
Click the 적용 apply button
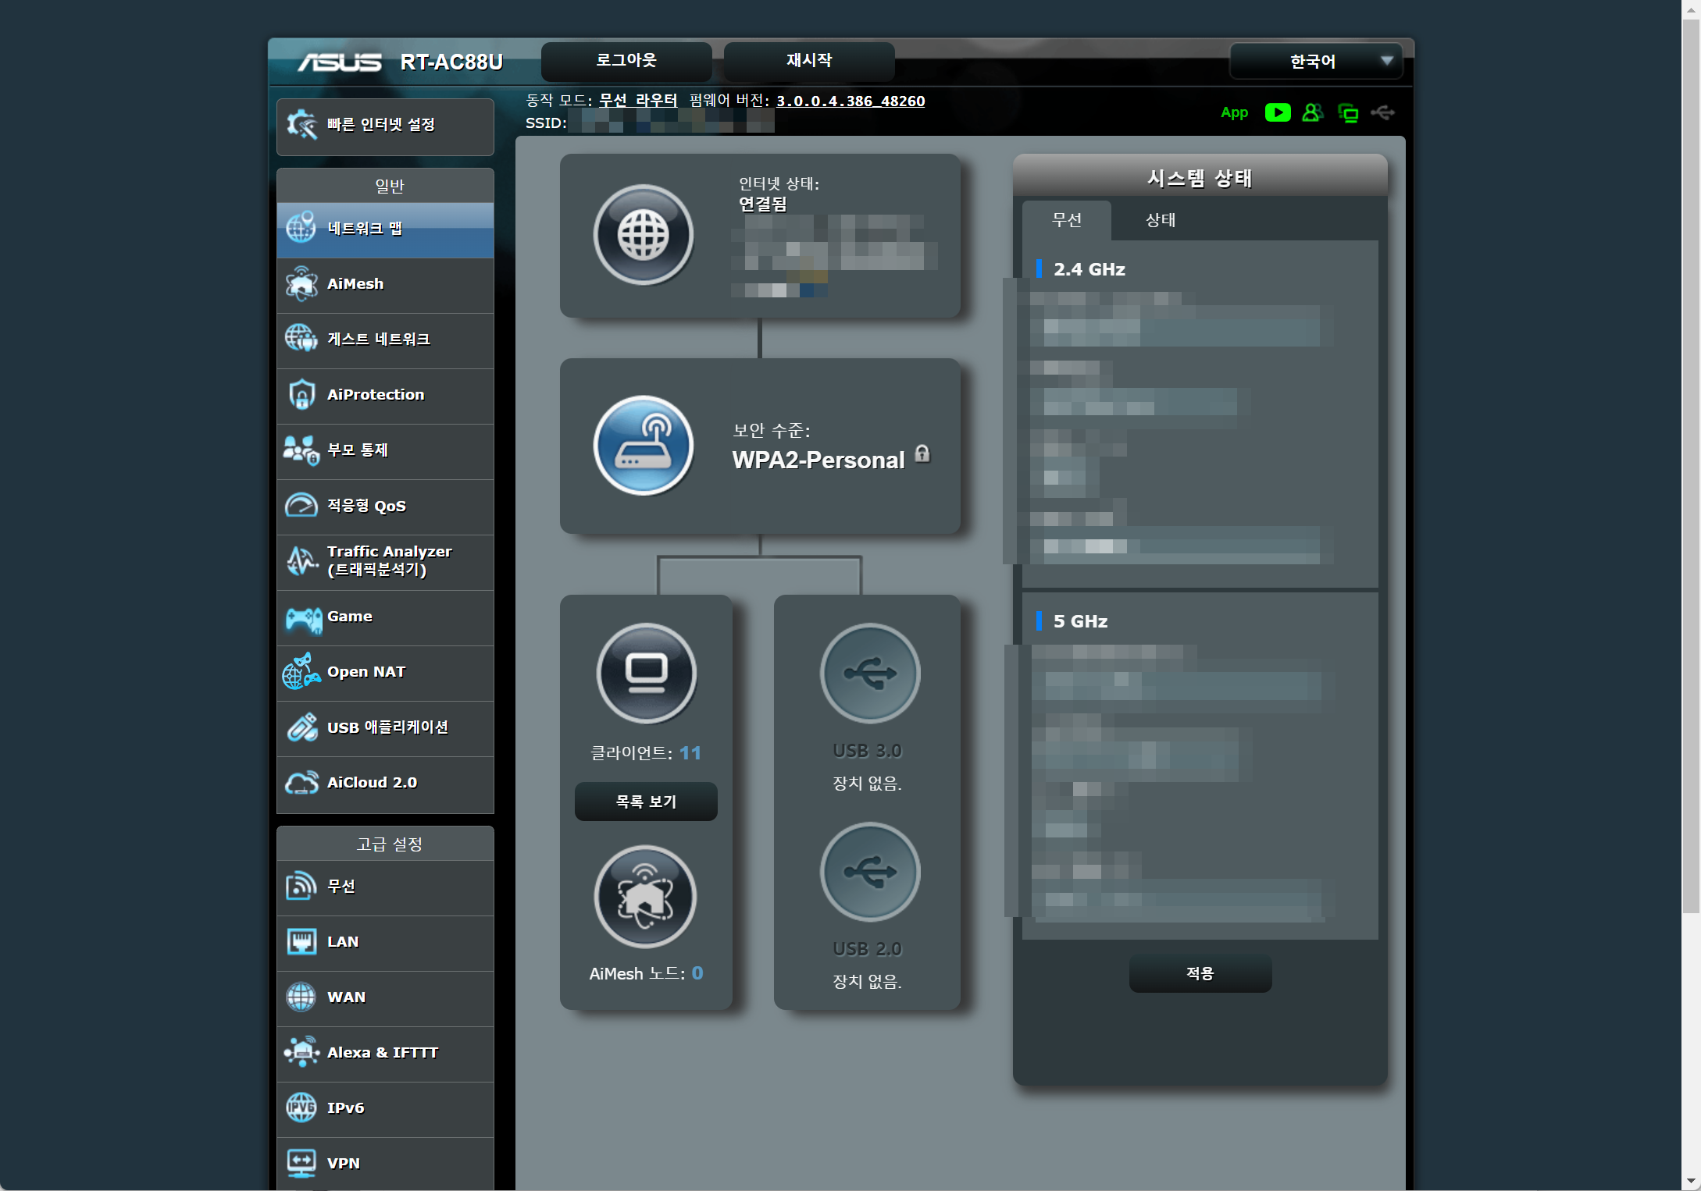pos(1200,973)
